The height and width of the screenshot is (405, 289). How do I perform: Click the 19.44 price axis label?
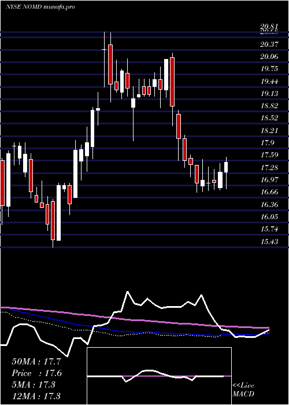269,82
